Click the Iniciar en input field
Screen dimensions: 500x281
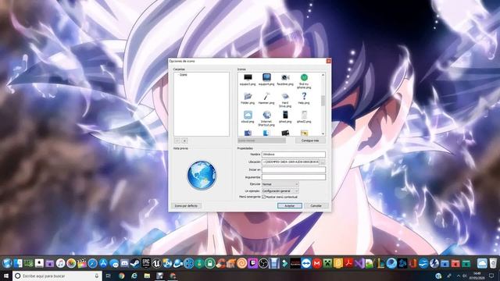[294, 169]
